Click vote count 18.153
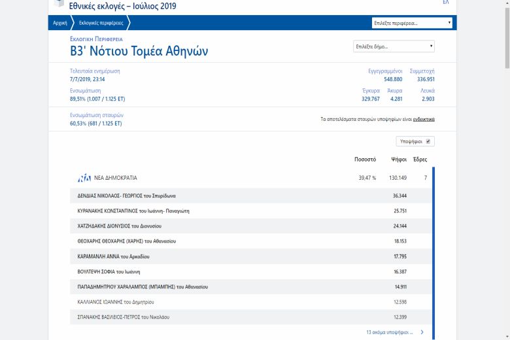510x340 pixels. pyautogui.click(x=400, y=241)
